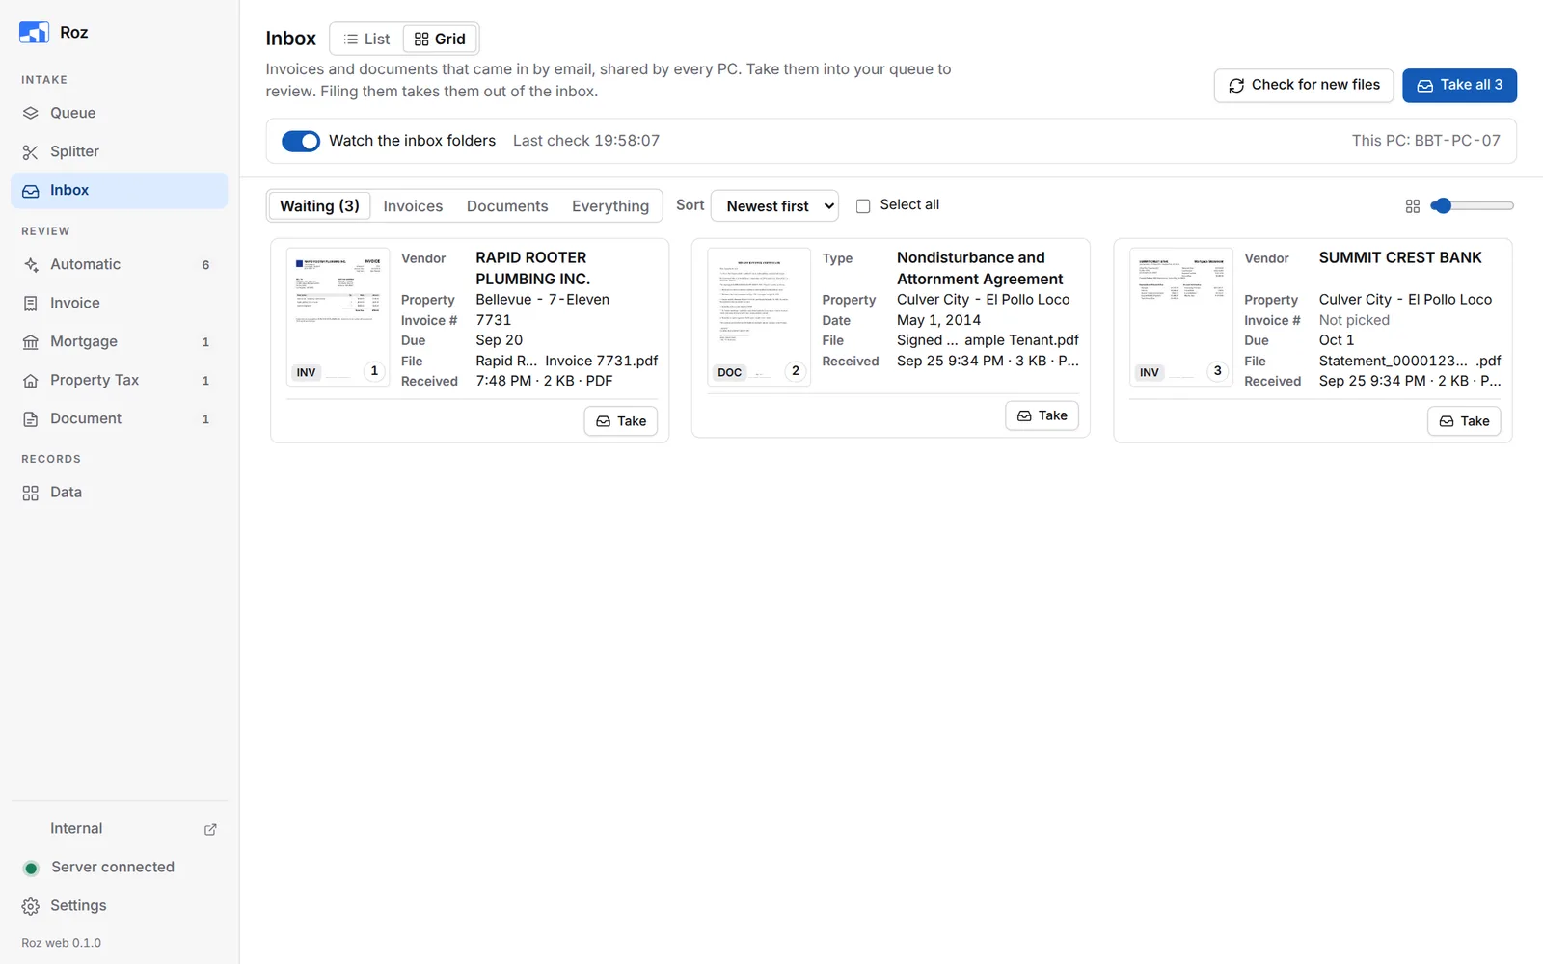Image resolution: width=1543 pixels, height=964 pixels.
Task: Click the refresh icon on Check for new files
Action: pos(1236,86)
